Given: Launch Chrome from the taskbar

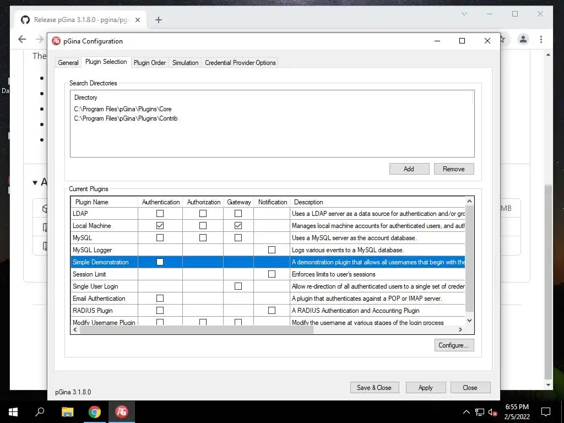Looking at the screenshot, I should (95, 411).
